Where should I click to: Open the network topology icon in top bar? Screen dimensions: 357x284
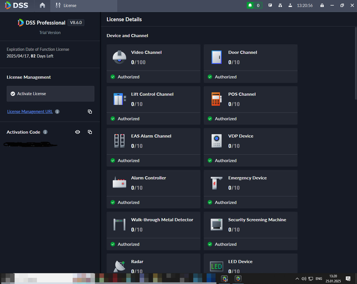280,5
